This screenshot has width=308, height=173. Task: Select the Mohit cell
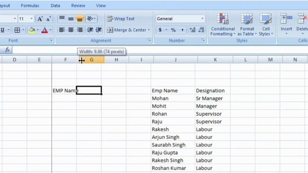(173, 106)
